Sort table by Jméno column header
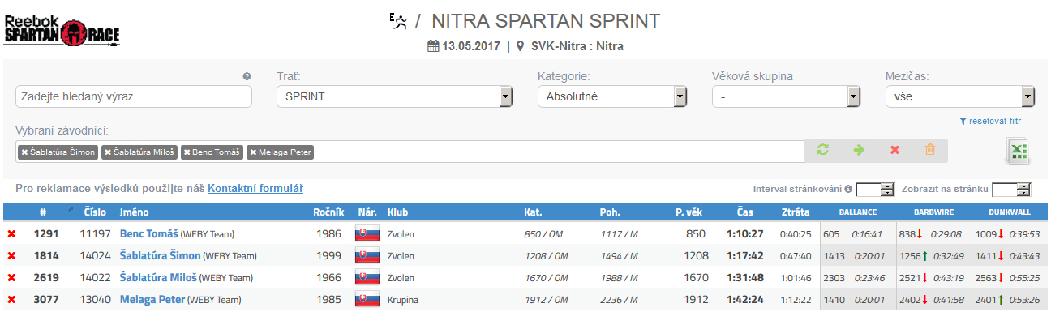The height and width of the screenshot is (312, 1051). click(x=134, y=212)
